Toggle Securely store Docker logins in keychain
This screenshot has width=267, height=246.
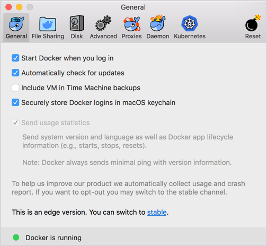pyautogui.click(x=15, y=102)
